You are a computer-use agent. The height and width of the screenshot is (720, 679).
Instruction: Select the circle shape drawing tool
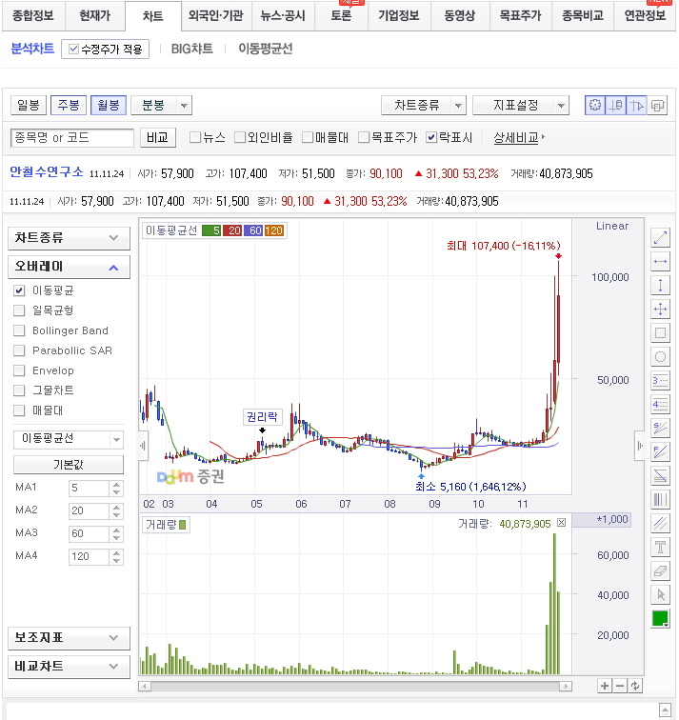(661, 356)
